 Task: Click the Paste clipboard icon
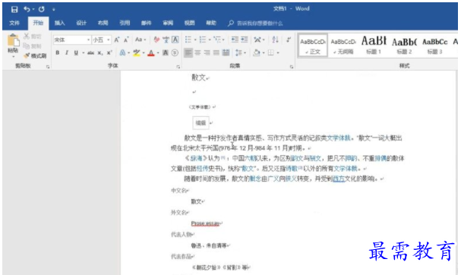pyautogui.click(x=13, y=40)
